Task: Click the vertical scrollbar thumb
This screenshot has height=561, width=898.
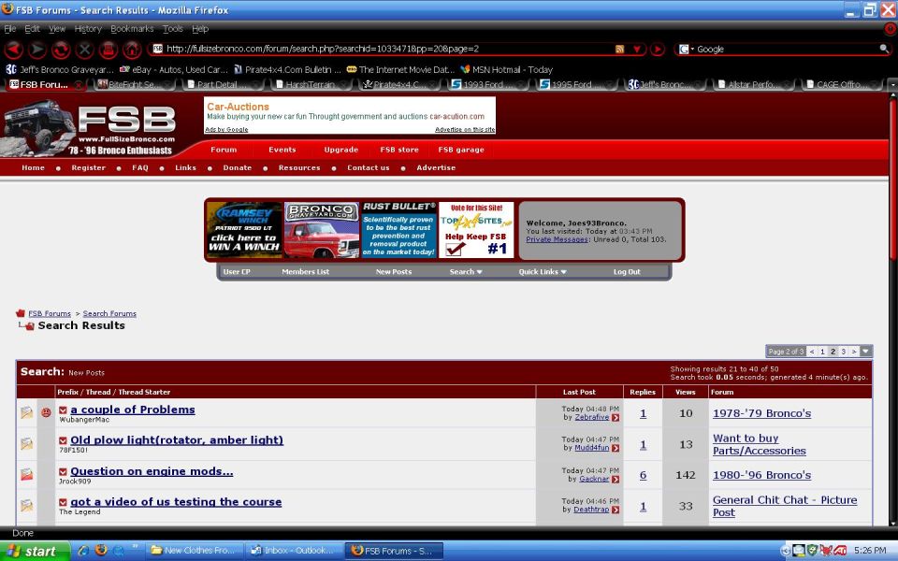Action: [x=892, y=179]
